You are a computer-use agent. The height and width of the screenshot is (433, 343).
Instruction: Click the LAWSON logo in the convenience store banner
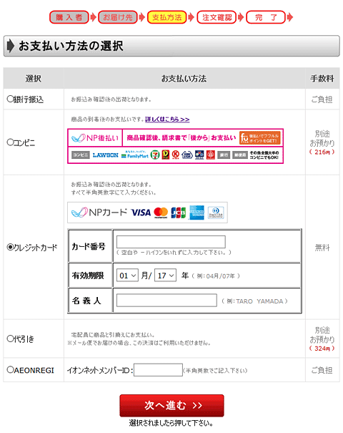tap(105, 155)
